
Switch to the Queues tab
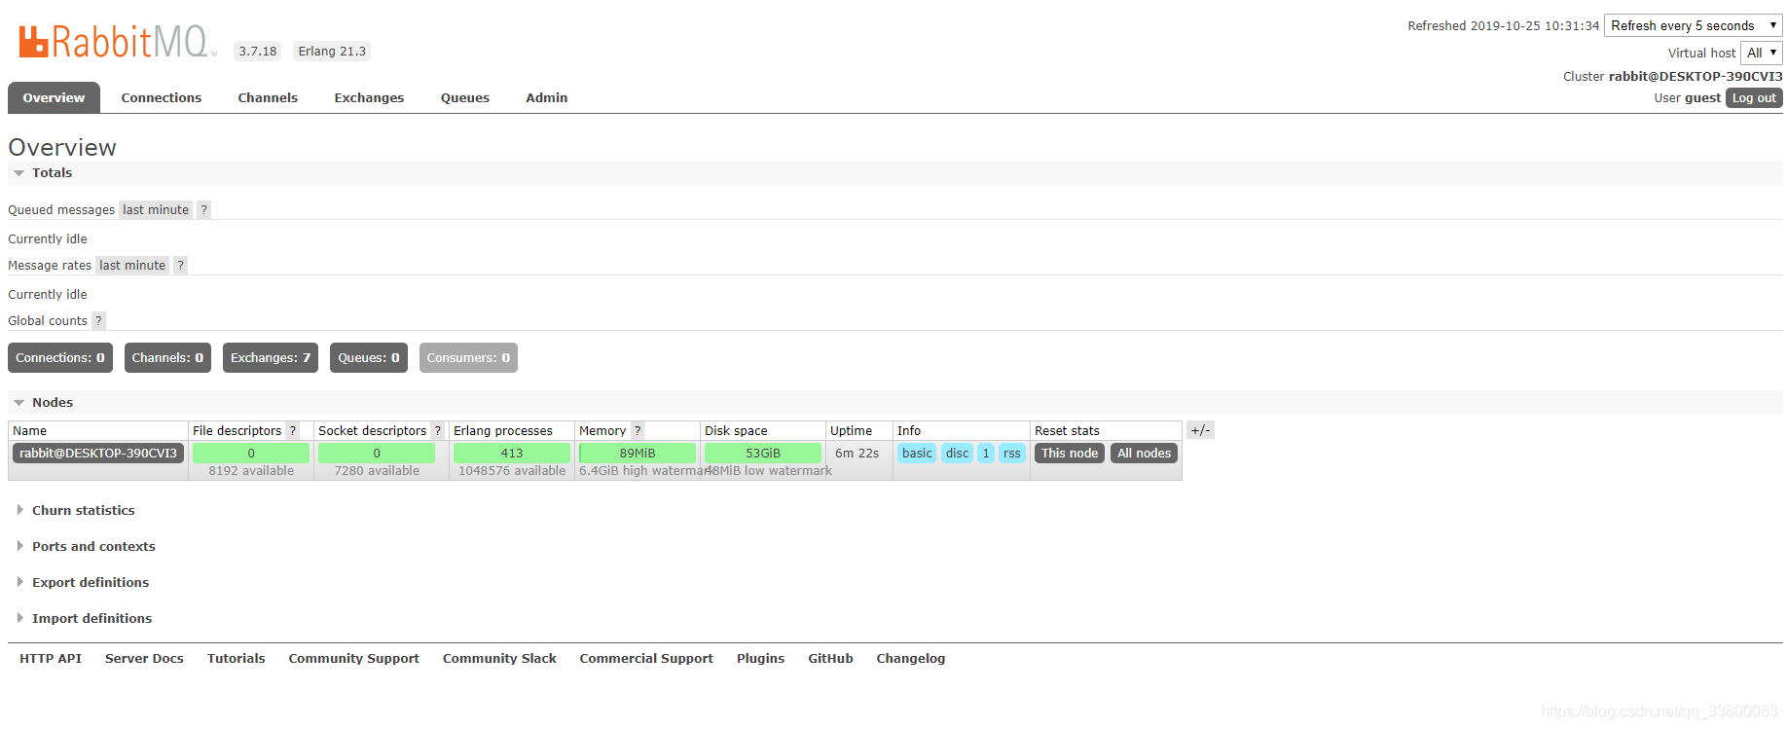(x=465, y=98)
